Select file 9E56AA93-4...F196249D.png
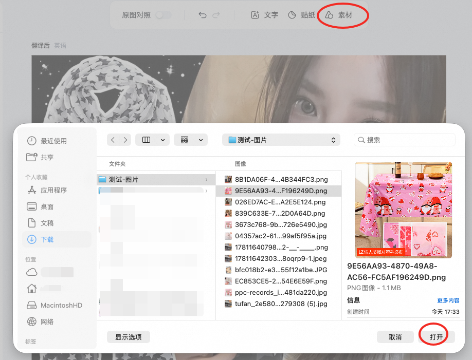The height and width of the screenshot is (360, 472). (279, 191)
